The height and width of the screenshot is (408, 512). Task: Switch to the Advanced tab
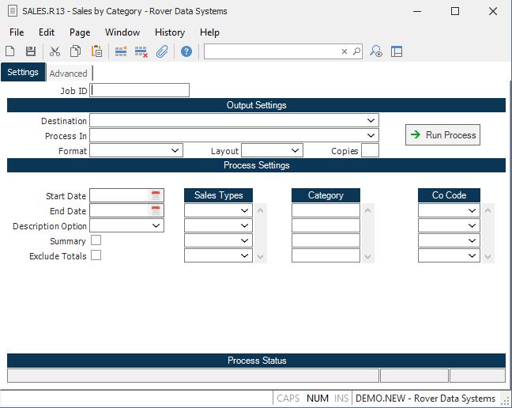pos(68,74)
